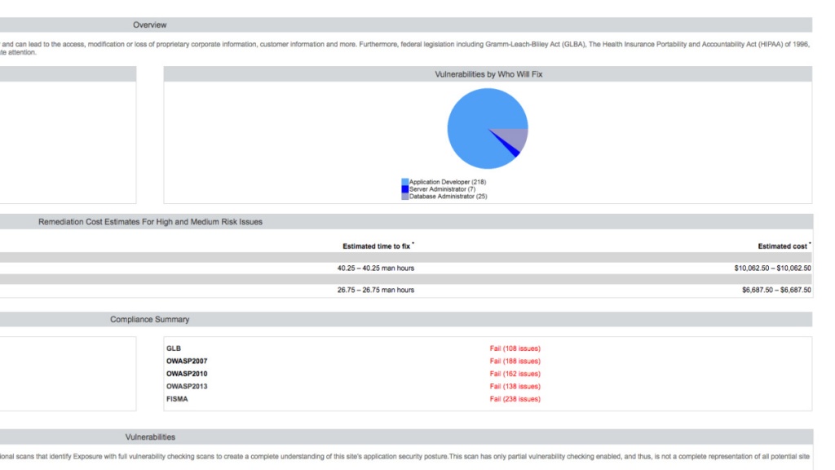Open the Fail (238 issues) result
Image resolution: width=835 pixels, height=470 pixels.
point(515,399)
